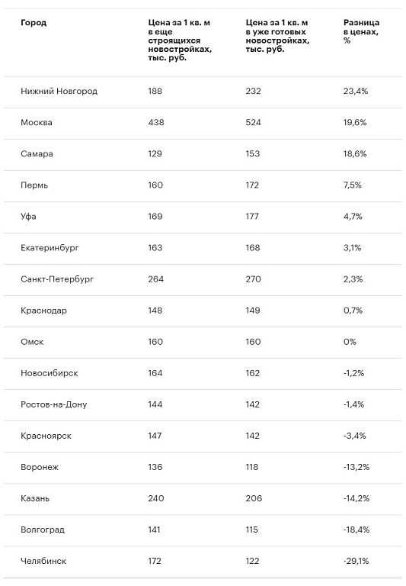Select the Екатеринбург city cell
Viewport: 406px width, 586px height.
(50, 248)
